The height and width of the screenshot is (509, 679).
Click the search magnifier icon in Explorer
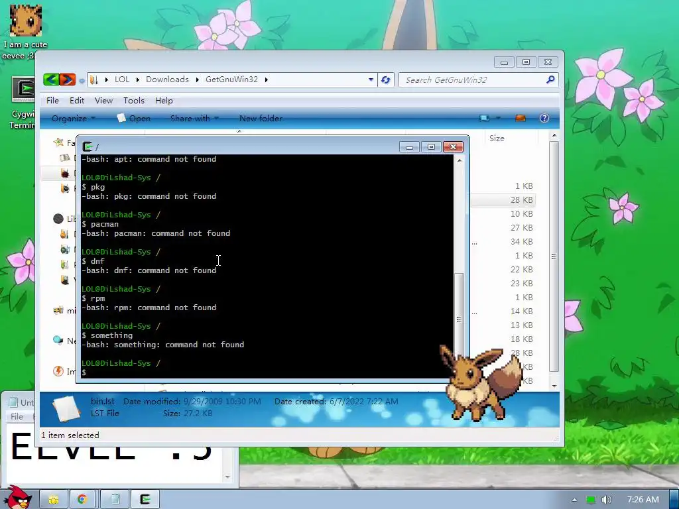pyautogui.click(x=550, y=80)
